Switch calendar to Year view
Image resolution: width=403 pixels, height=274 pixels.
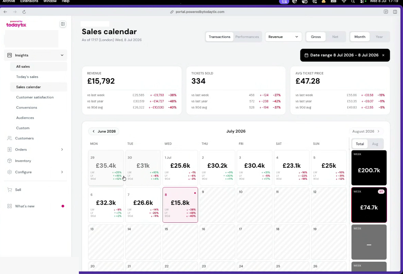[379, 37]
